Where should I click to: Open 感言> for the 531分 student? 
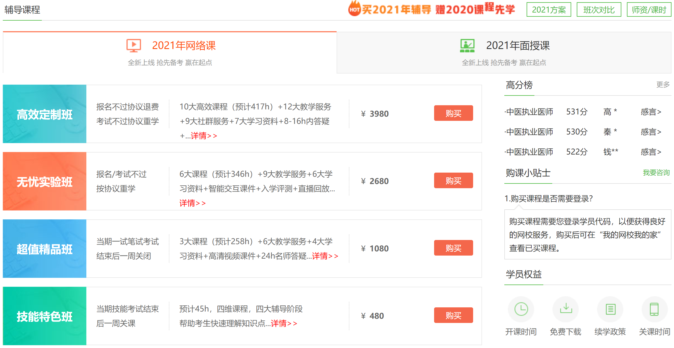[x=651, y=112]
